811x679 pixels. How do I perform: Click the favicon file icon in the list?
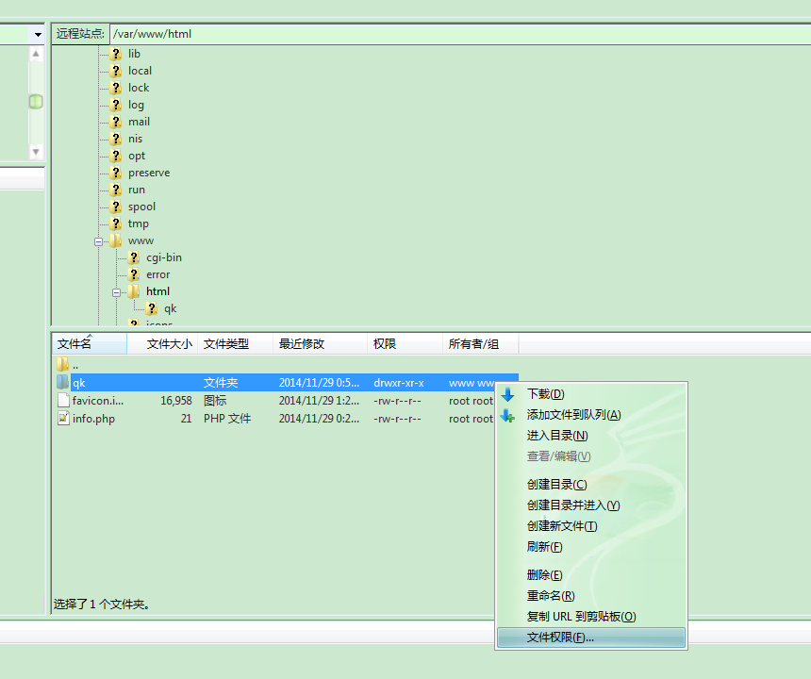click(63, 400)
